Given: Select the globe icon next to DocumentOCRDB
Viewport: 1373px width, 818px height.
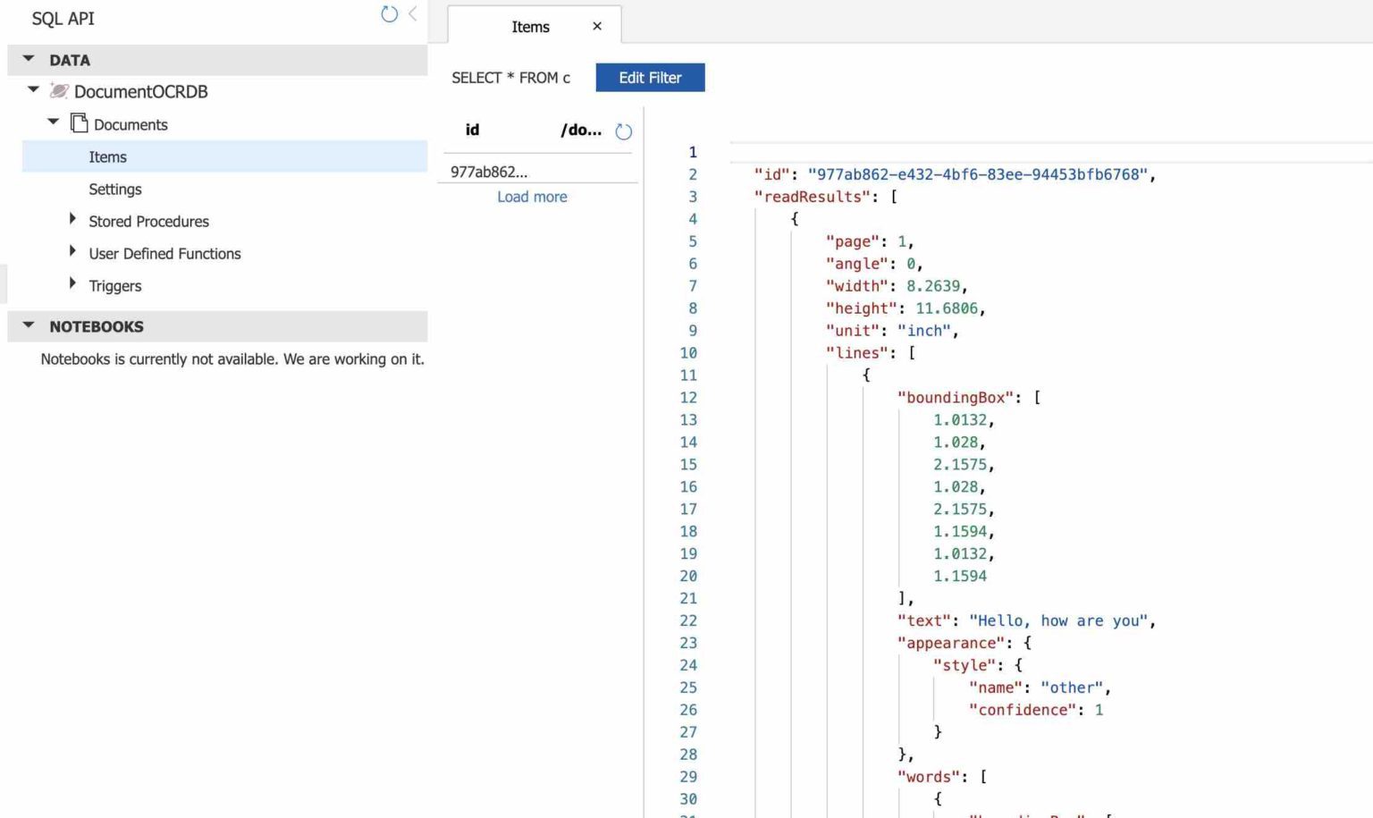Looking at the screenshot, I should [x=57, y=91].
